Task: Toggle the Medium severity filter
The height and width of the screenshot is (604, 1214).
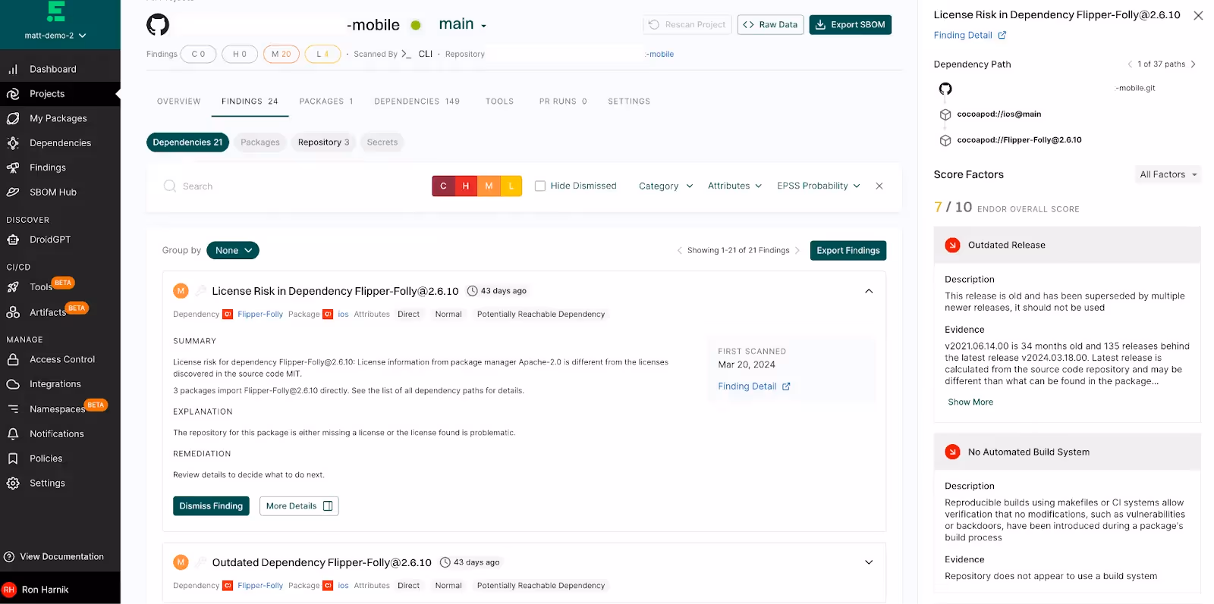Action: [x=489, y=186]
